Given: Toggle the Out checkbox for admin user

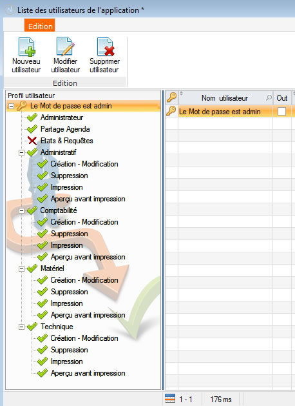Looking at the screenshot, I should (281, 111).
